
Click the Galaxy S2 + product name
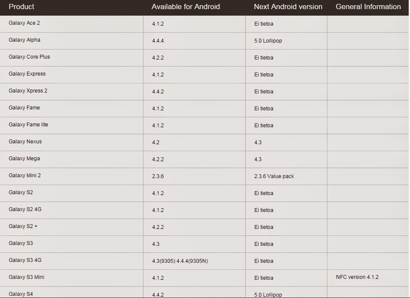[23, 226]
